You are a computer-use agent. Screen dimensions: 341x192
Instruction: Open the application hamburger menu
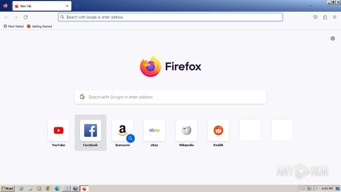(x=335, y=17)
